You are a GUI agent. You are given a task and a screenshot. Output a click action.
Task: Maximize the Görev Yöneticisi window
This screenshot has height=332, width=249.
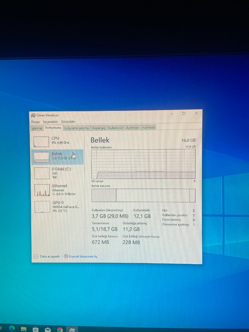pos(184,113)
